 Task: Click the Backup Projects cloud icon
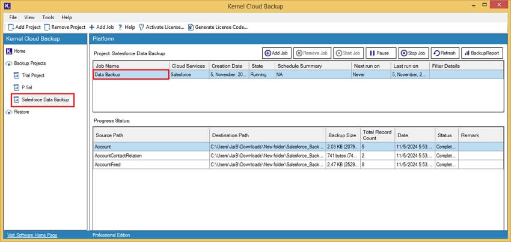click(9, 63)
